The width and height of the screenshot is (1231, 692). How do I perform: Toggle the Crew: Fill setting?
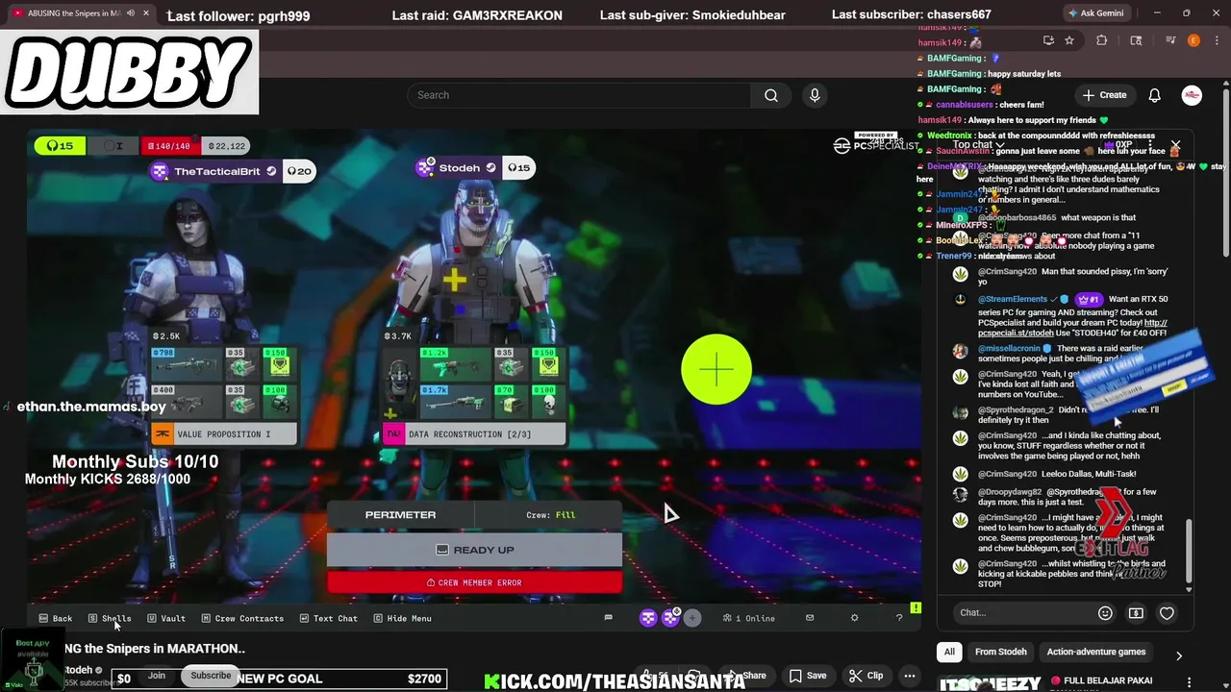pyautogui.click(x=550, y=515)
